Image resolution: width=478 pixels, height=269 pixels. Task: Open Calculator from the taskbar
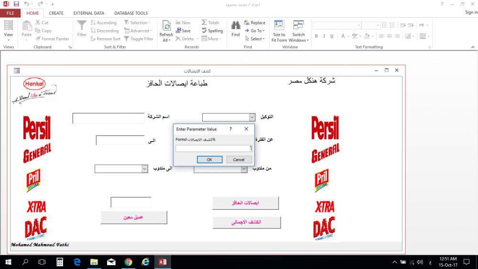pos(60,262)
